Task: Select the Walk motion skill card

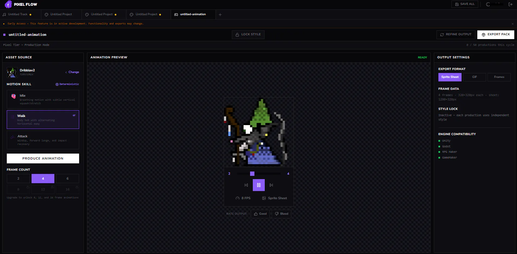Action: click(x=43, y=119)
